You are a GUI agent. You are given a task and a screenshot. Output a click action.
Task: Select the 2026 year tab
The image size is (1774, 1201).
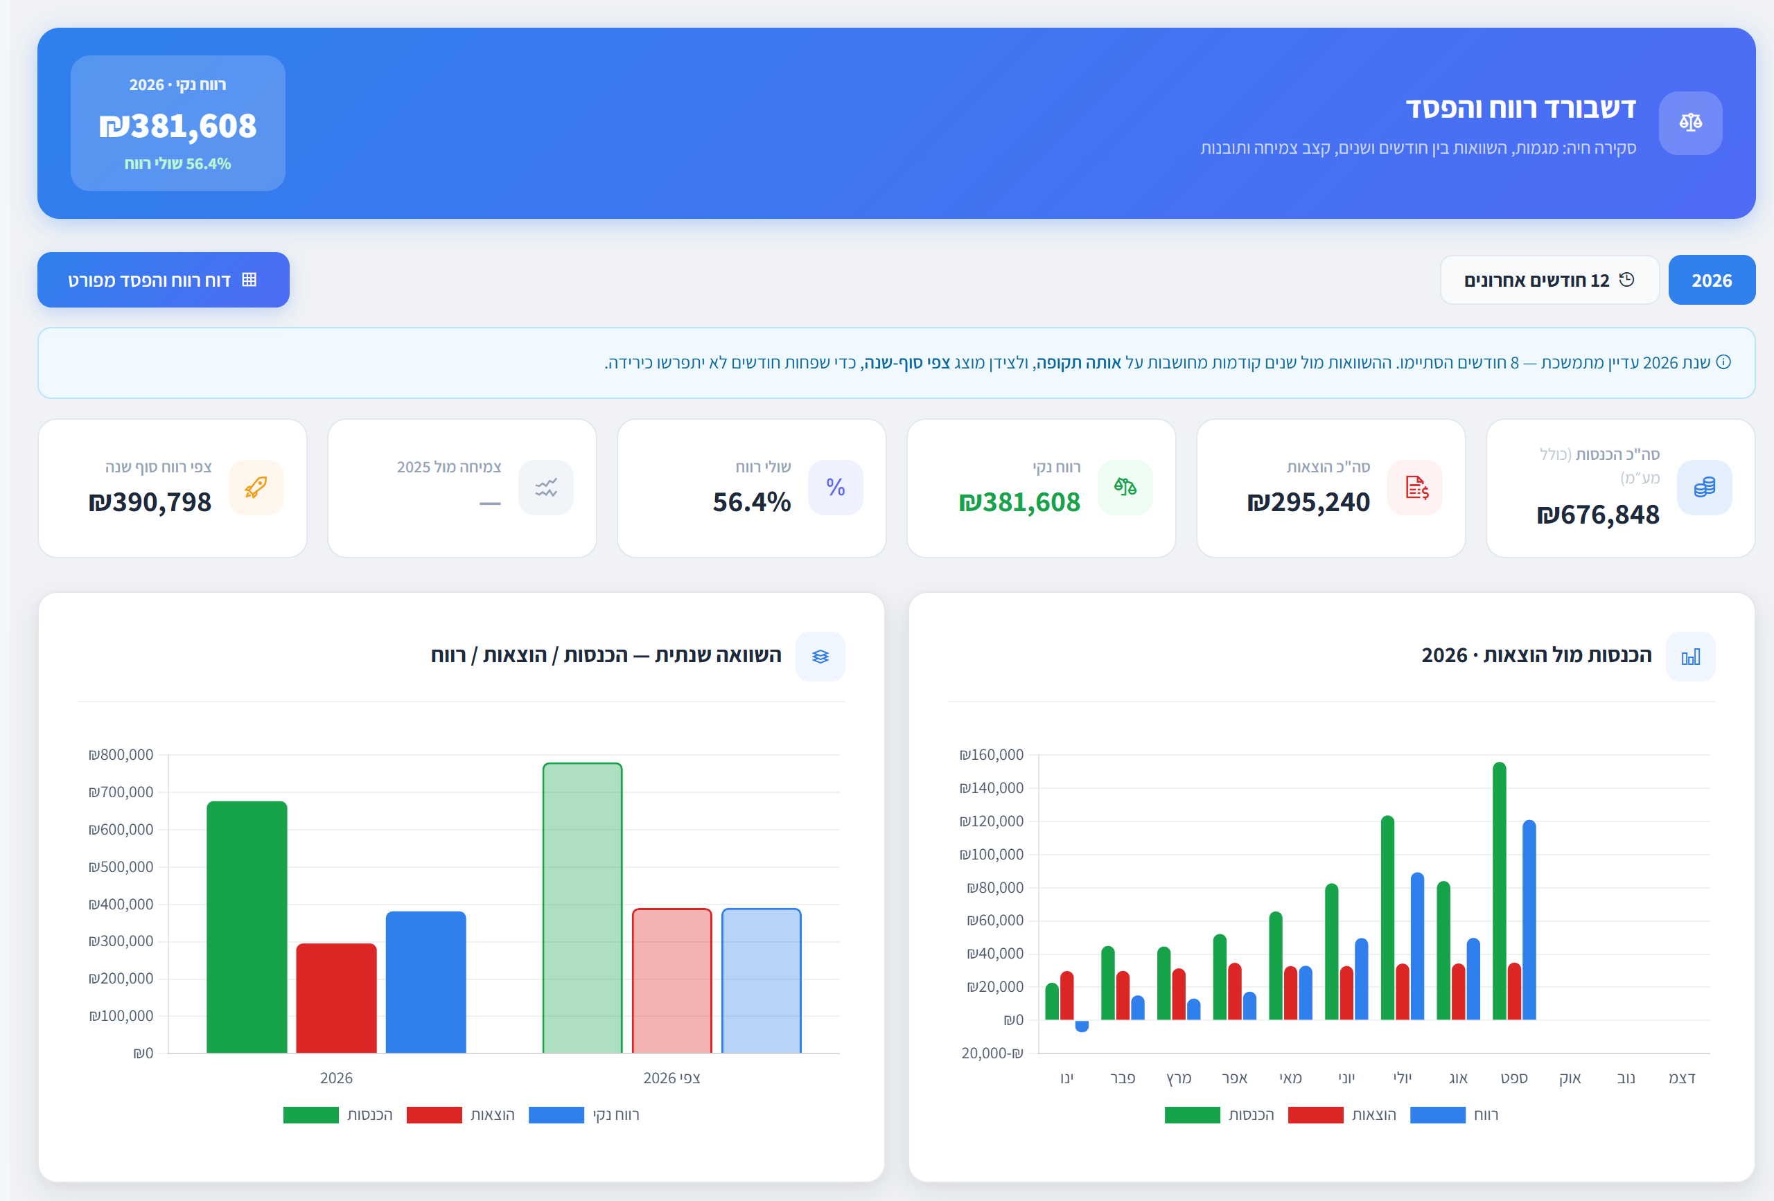pos(1712,280)
